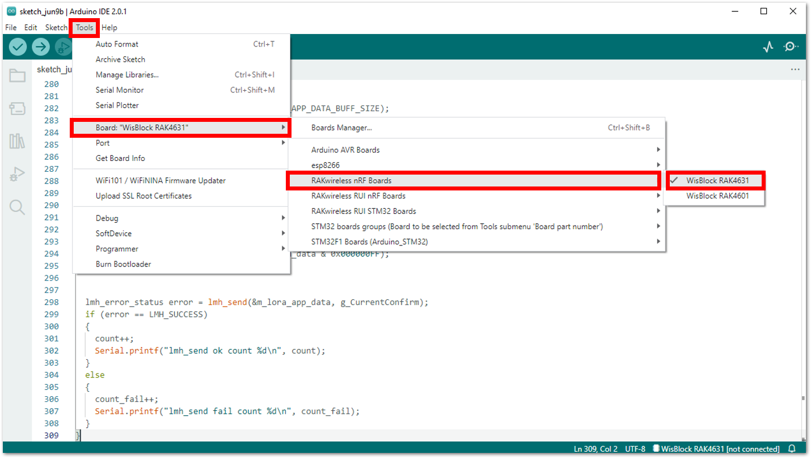Click the Arduino IDE title bar logo
Image resolution: width=811 pixels, height=458 pixels.
click(11, 11)
